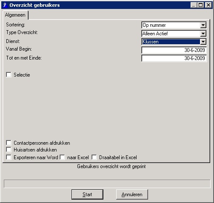Select the Algemeen tab
Viewport: 214px width, 203px height.
pos(15,15)
